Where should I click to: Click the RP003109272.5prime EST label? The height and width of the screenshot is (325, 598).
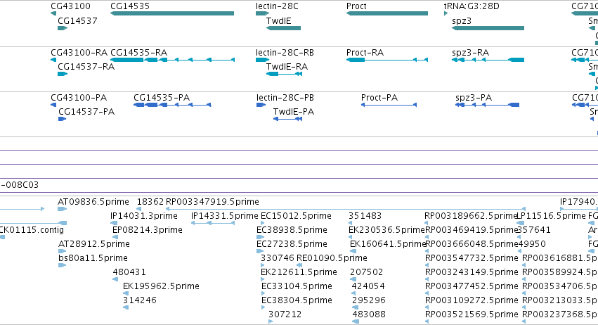coord(472,300)
